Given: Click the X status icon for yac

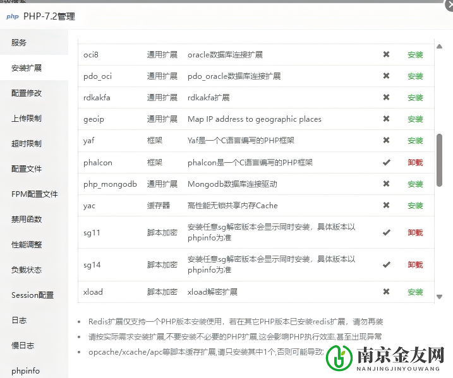Looking at the screenshot, I should pyautogui.click(x=386, y=205).
